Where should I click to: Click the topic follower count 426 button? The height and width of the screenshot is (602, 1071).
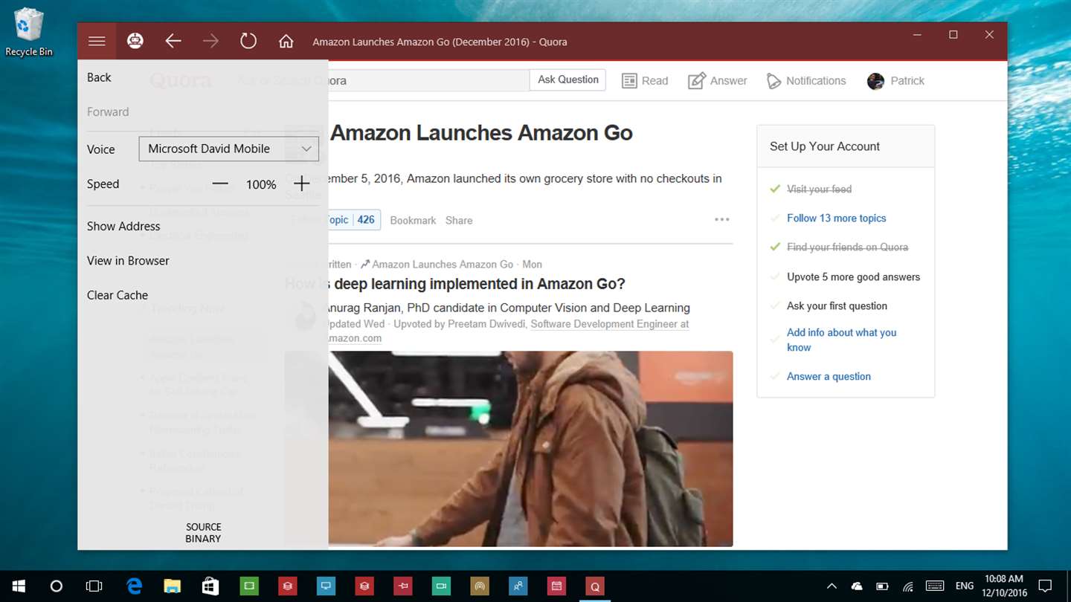(366, 220)
